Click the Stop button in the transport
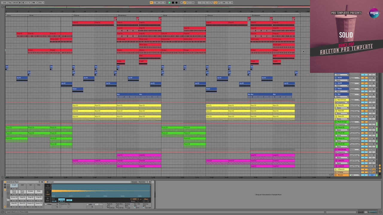Viewport: 383px width, 215px height. click(173, 3)
